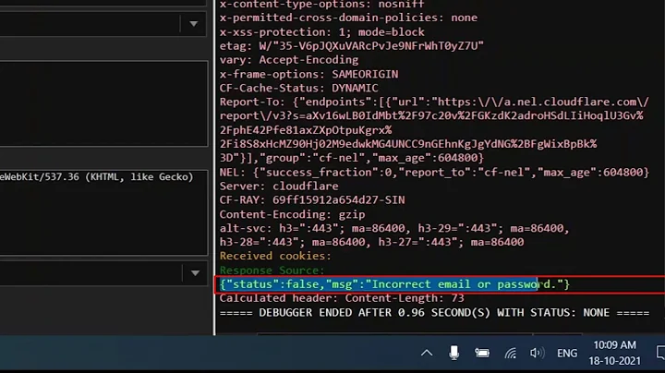Click the 'Received cookies:' line
The height and width of the screenshot is (373, 665).
click(x=275, y=256)
